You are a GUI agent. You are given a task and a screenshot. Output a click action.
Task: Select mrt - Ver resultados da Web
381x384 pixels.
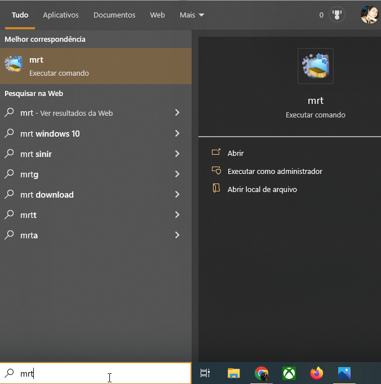[x=67, y=113]
